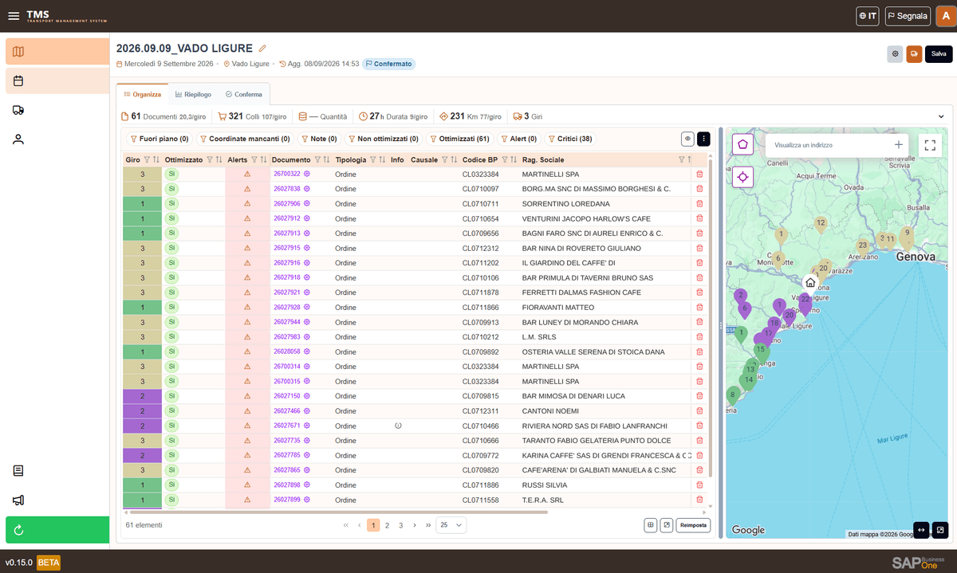Viewport: 957px width, 573px height.
Task: Click the user avatar A
Action: click(x=946, y=16)
